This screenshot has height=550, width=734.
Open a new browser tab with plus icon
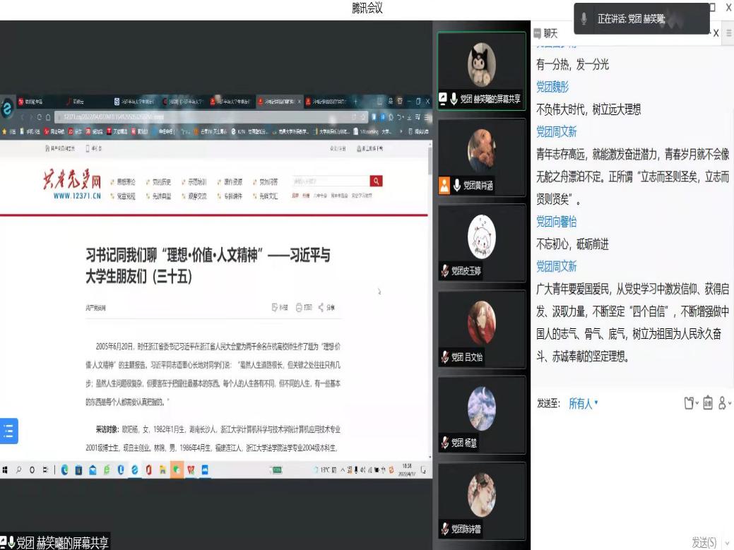[x=355, y=101]
